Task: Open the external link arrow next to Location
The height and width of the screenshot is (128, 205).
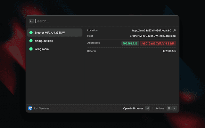Action: [x=175, y=30]
